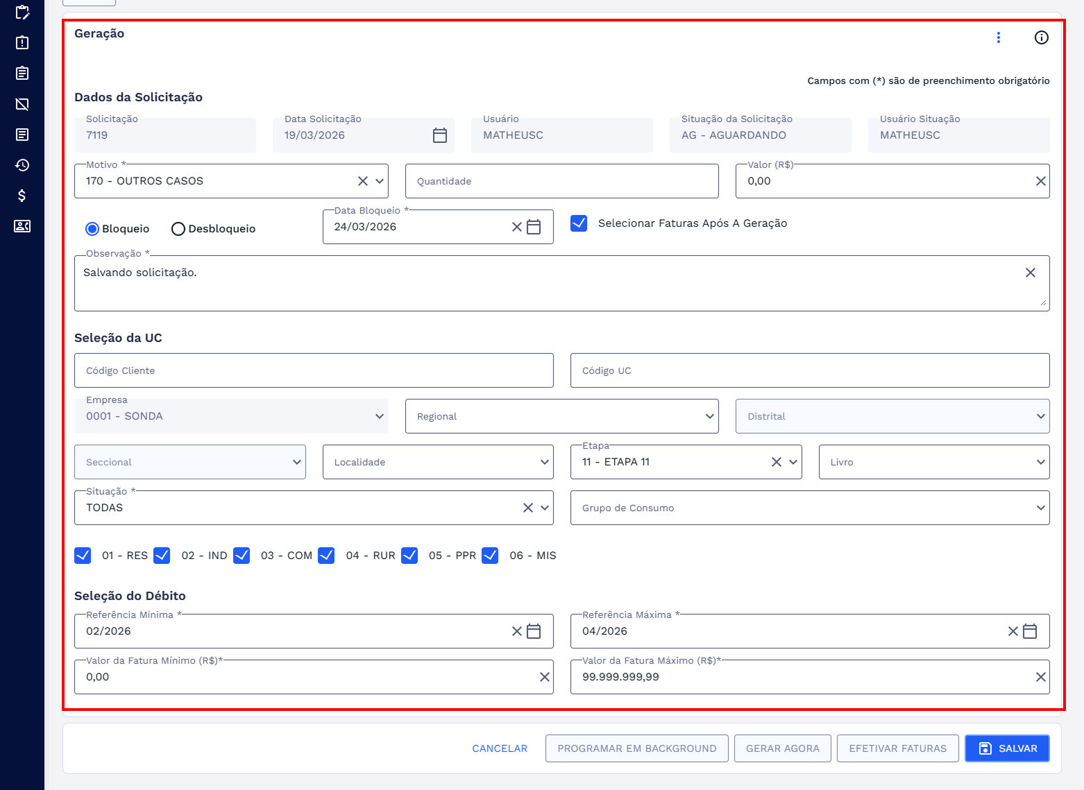The width and height of the screenshot is (1084, 790).
Task: Click the dollar sign sidebar icon
Action: pos(22,196)
